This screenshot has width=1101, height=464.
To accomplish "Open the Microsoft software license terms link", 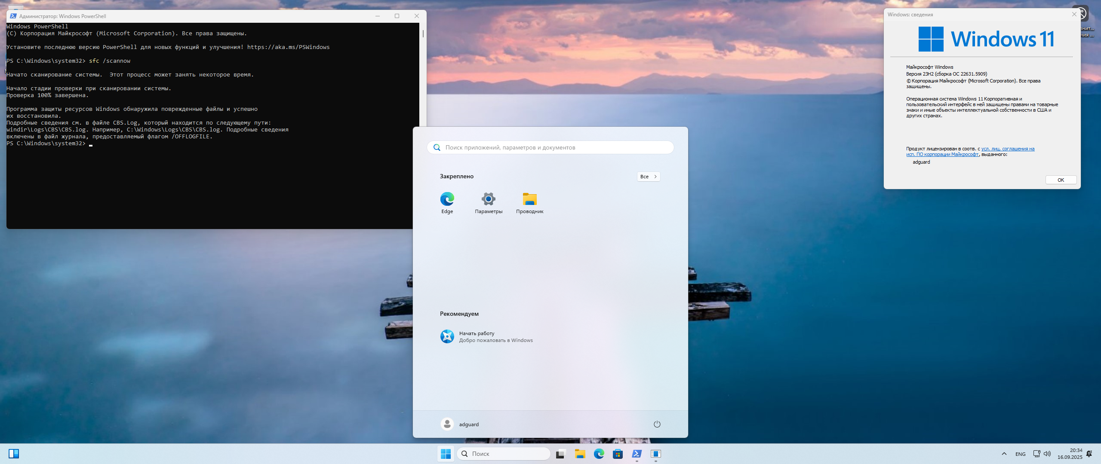I will pyautogui.click(x=970, y=152).
